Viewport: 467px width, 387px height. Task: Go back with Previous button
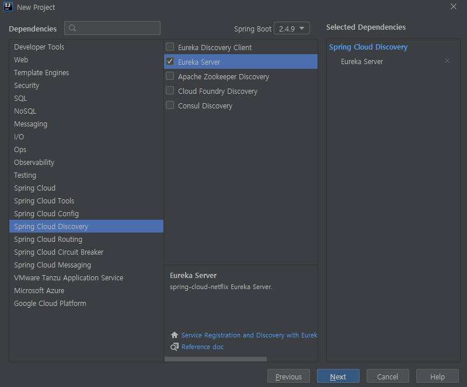288,377
